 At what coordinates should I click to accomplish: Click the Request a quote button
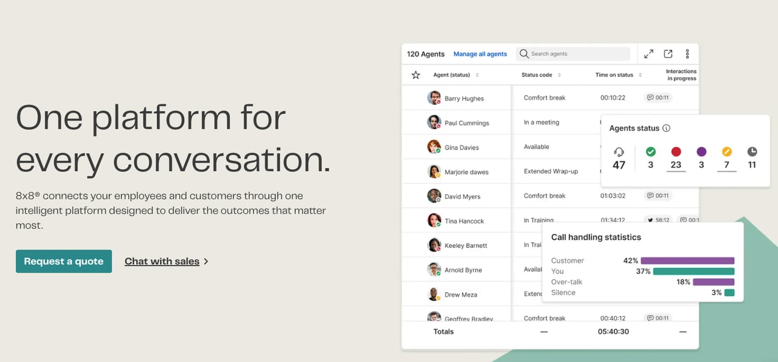point(64,261)
